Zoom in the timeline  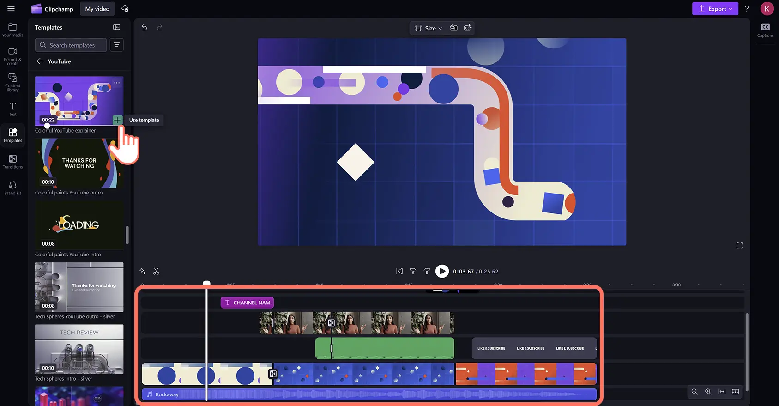click(x=708, y=392)
